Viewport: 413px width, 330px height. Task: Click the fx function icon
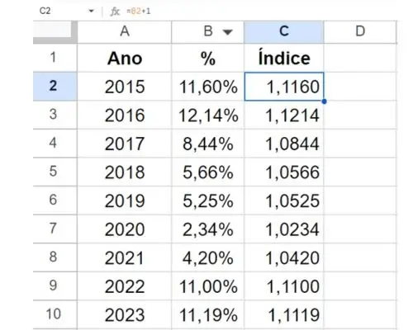pos(115,12)
